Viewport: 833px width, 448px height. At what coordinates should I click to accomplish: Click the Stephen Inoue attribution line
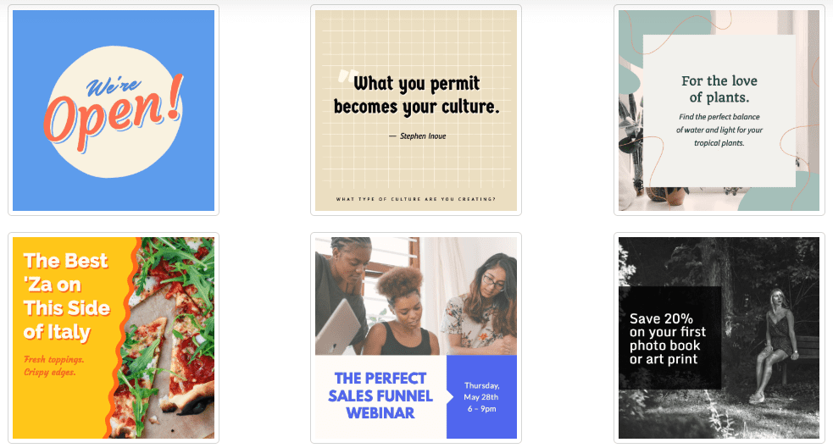coord(418,136)
